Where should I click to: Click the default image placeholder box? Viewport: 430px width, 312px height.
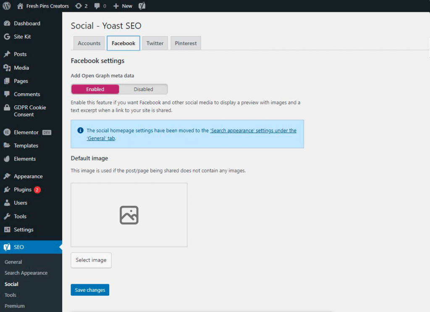pyautogui.click(x=129, y=215)
